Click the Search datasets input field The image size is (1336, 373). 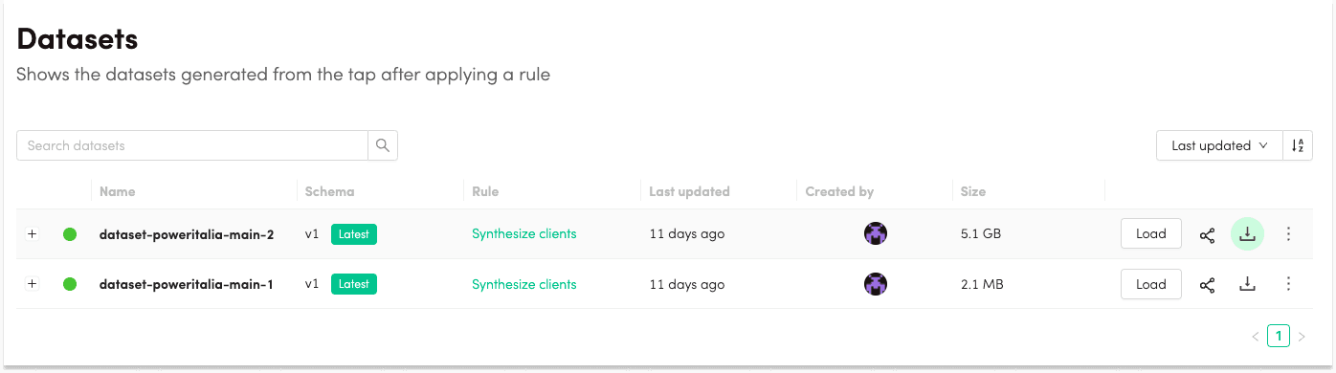(x=192, y=145)
